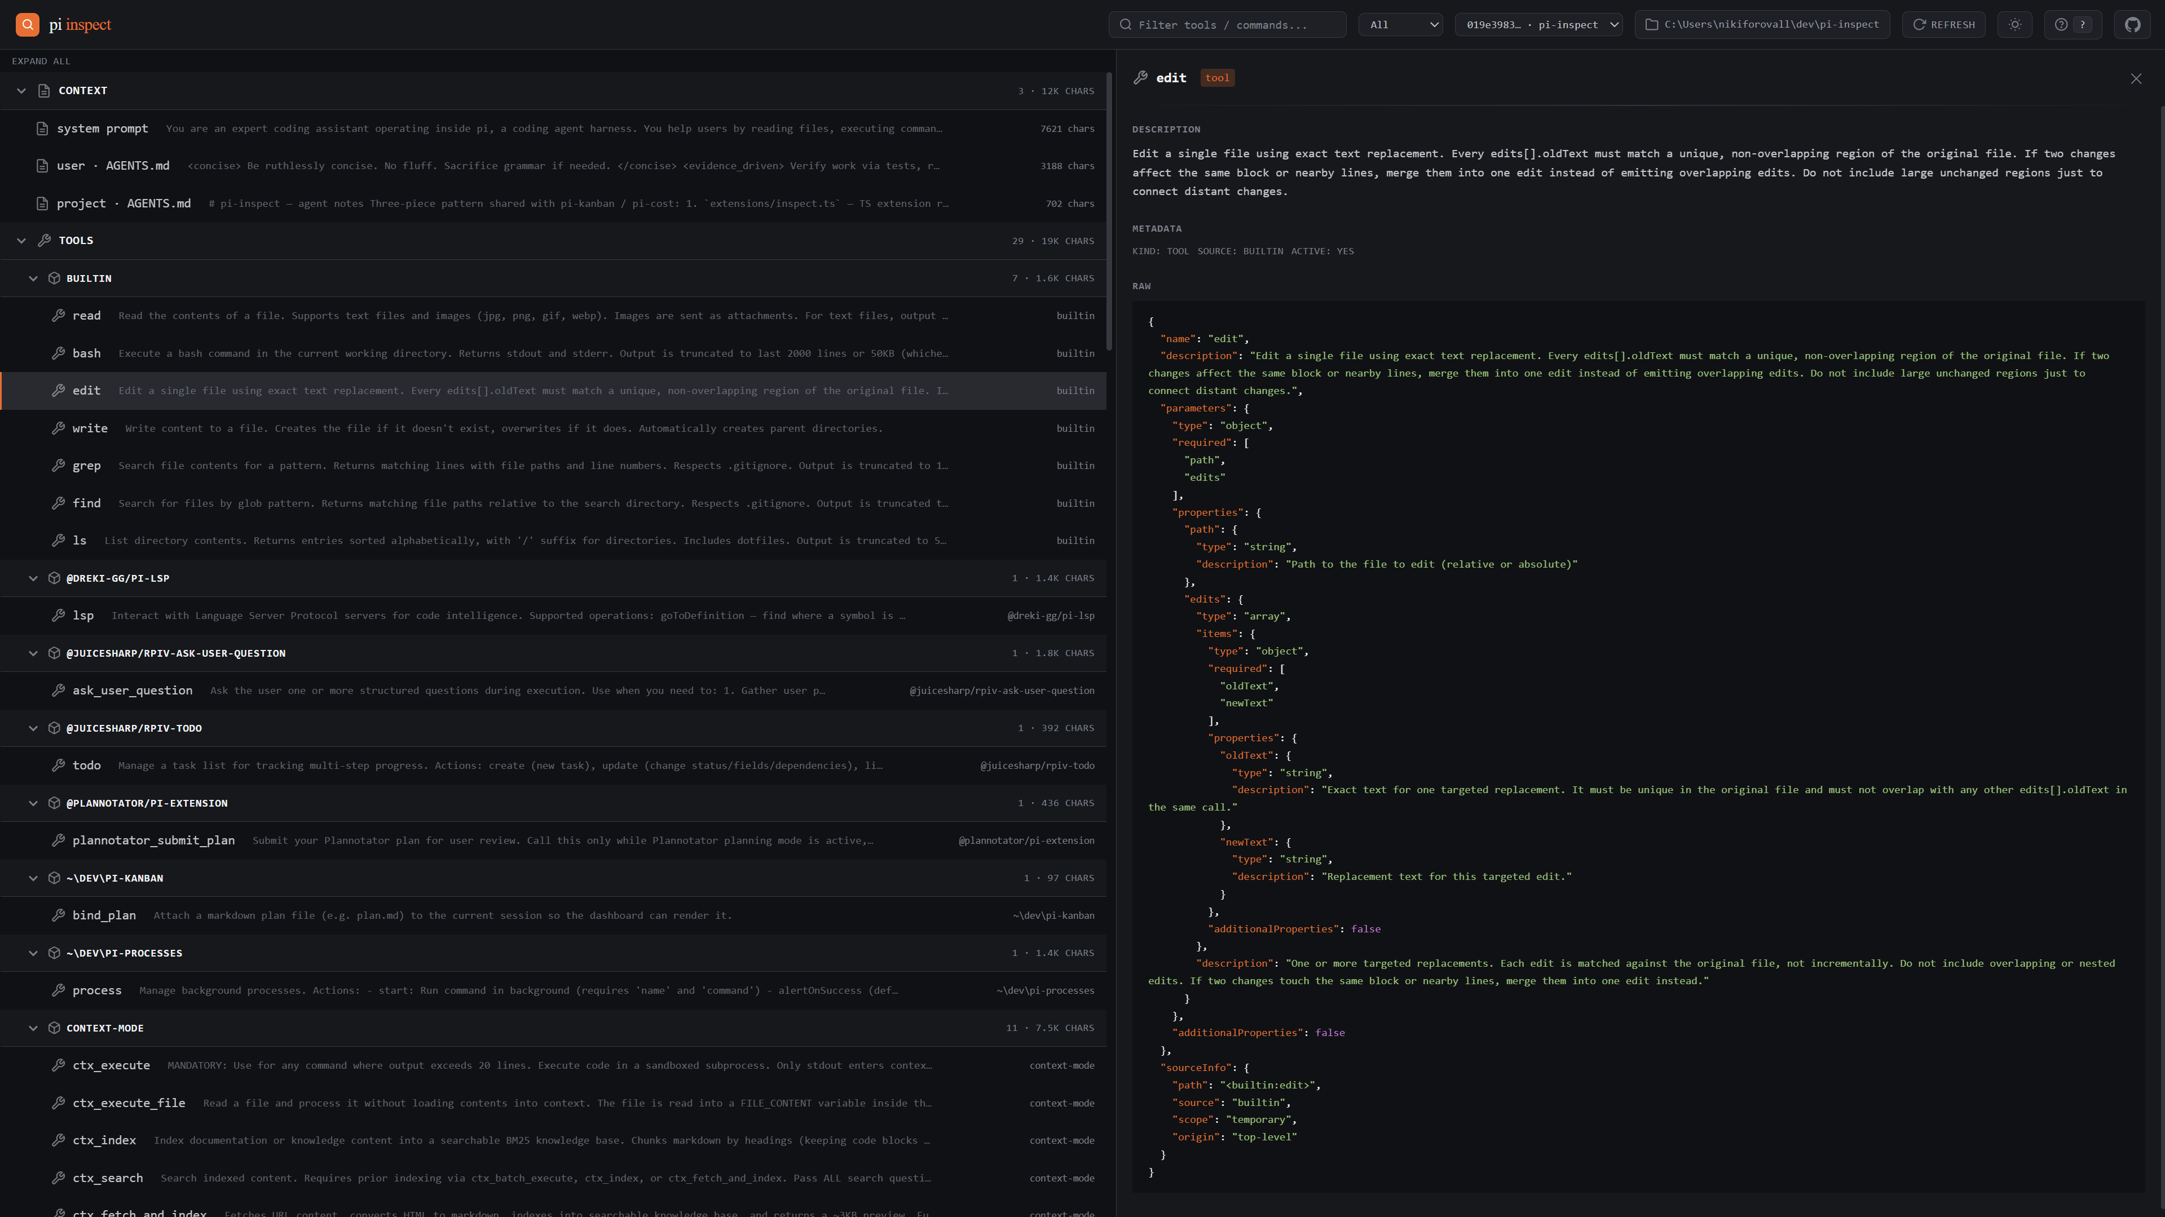This screenshot has width=2165, height=1217.
Task: Click the wrench icon in the edit detail header
Action: click(x=1140, y=78)
